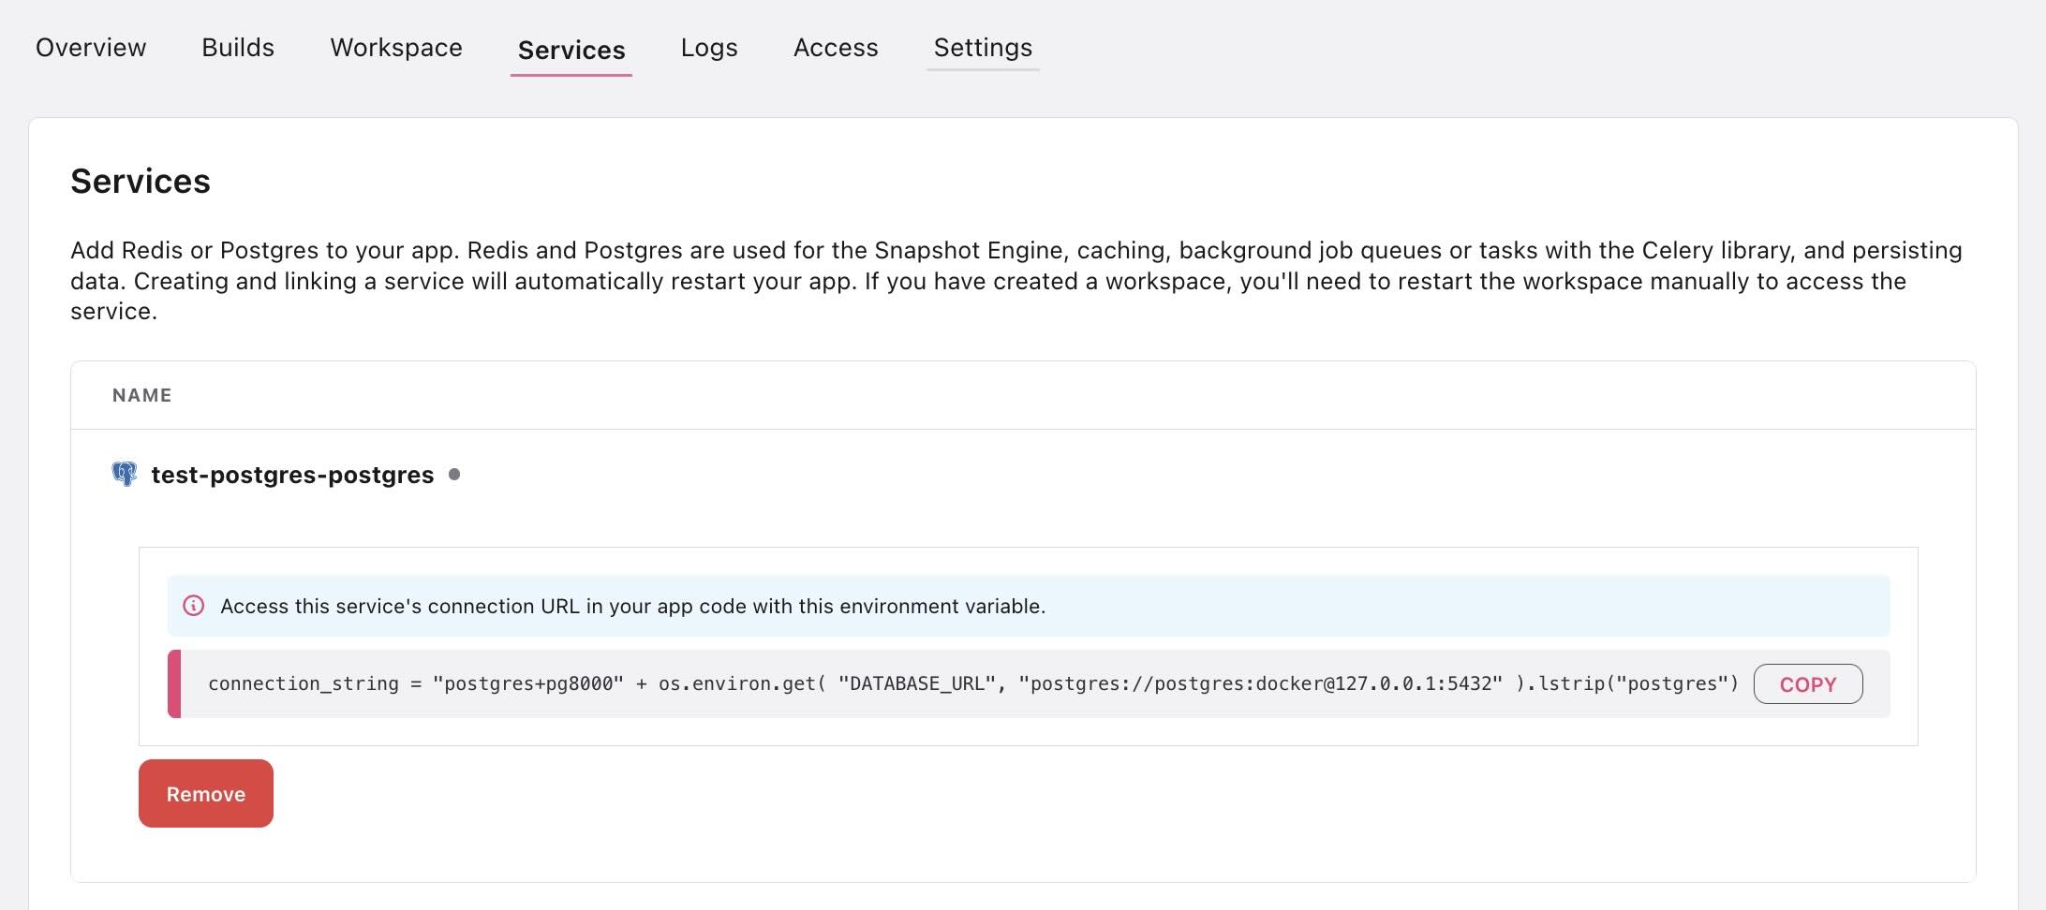Click the NAME column header

pyautogui.click(x=141, y=395)
